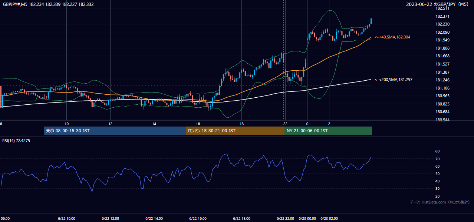
Task: Click bottom date label 6/22 22:00
Action: point(285,218)
